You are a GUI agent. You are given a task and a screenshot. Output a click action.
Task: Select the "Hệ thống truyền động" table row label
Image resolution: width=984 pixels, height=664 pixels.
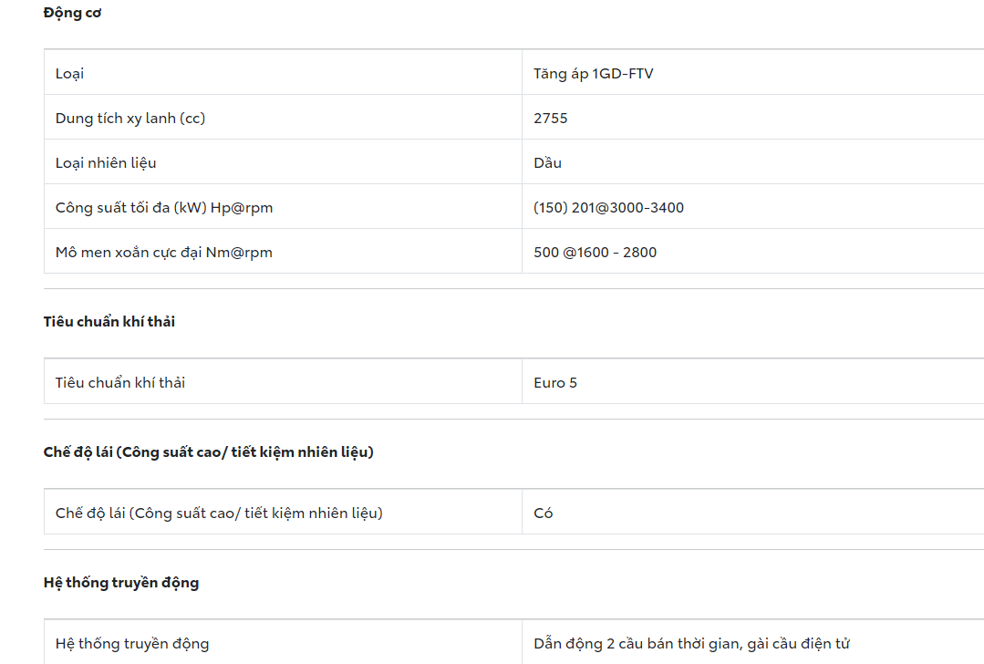(132, 644)
